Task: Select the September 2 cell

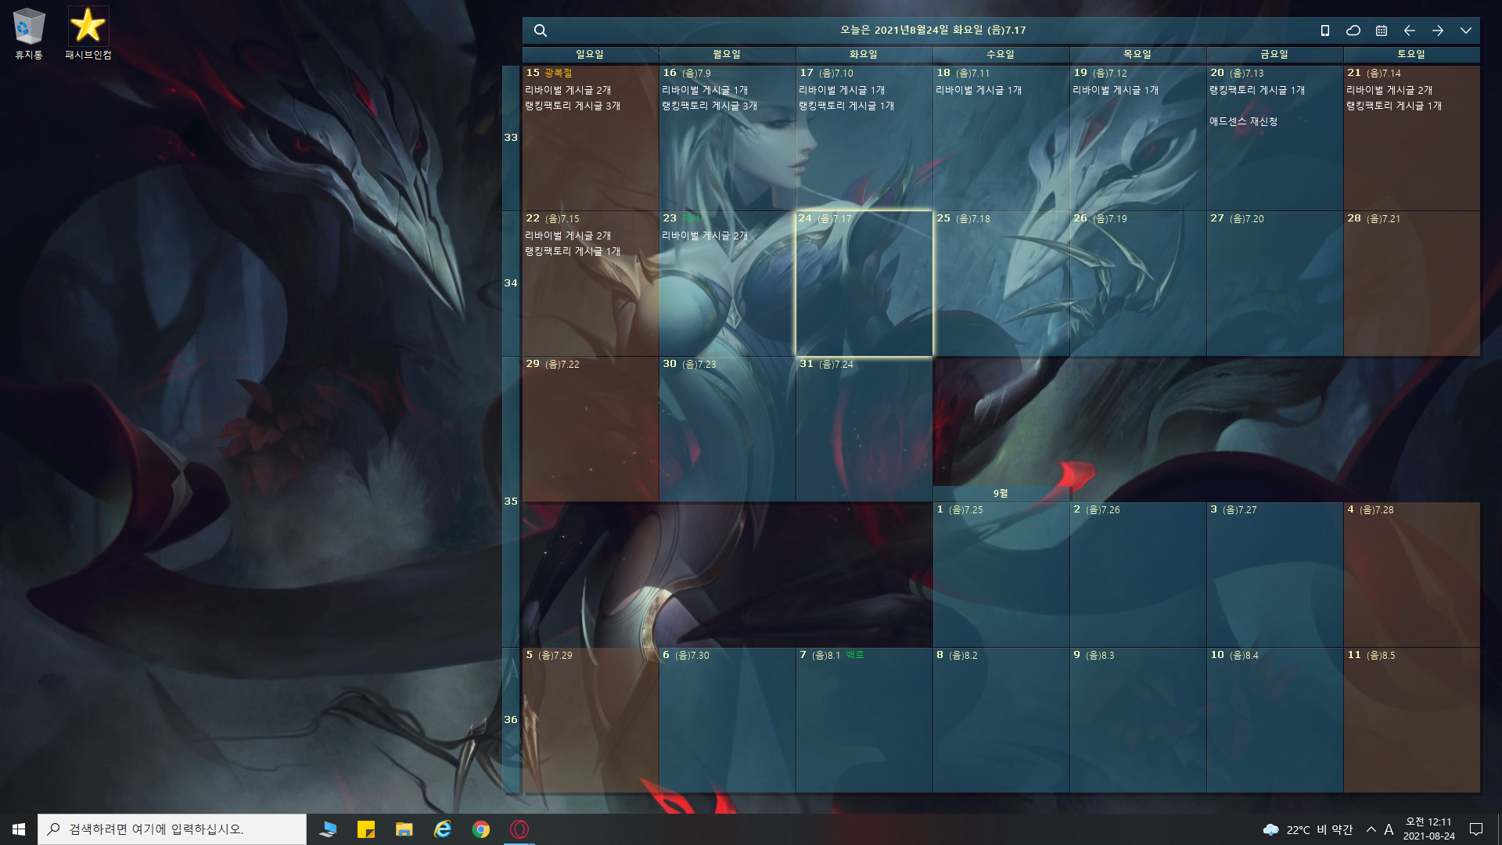Action: pyautogui.click(x=1137, y=574)
